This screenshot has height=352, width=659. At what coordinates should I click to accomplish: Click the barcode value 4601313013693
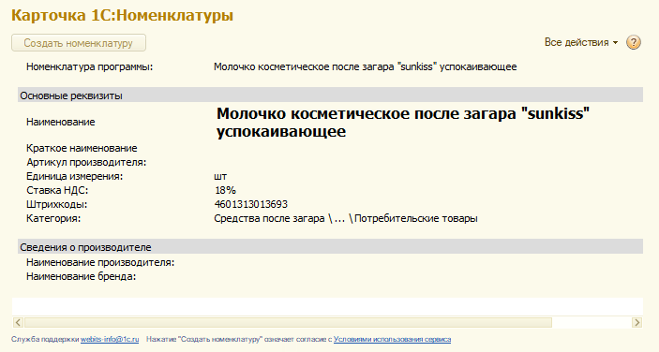click(x=251, y=204)
